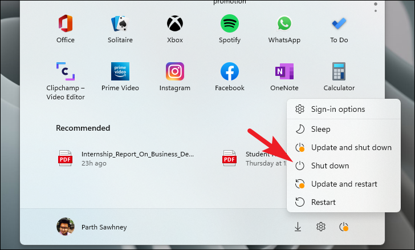This screenshot has height=250, width=415.
Task: Launch Spotify
Action: (230, 29)
